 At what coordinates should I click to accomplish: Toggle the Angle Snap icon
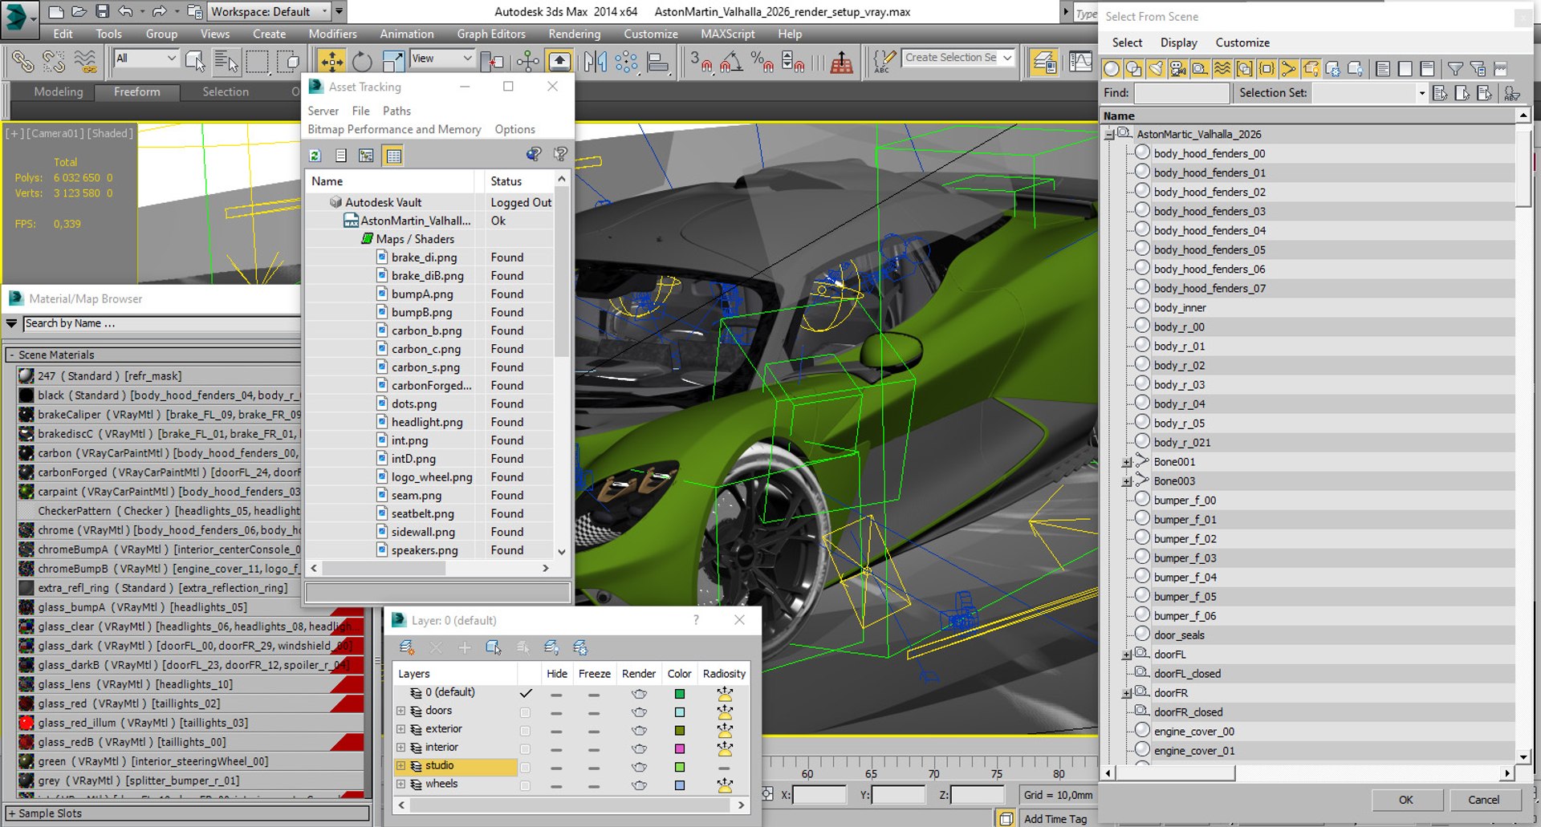click(x=731, y=61)
